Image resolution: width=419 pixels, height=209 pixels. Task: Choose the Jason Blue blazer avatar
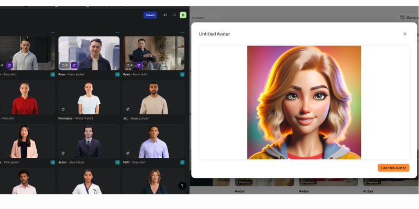[x=89, y=141]
